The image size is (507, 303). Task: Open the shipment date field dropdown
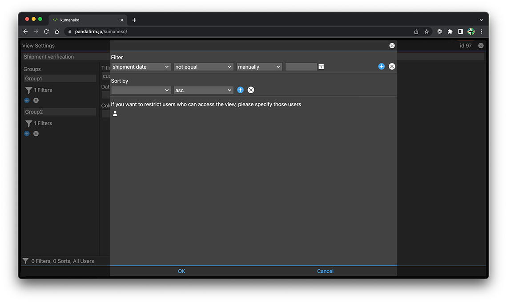coord(141,67)
